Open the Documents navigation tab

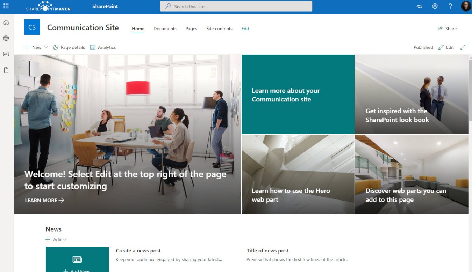[x=165, y=29]
